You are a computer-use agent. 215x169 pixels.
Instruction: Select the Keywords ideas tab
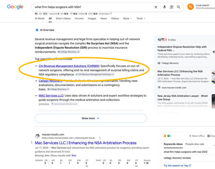click(173, 144)
